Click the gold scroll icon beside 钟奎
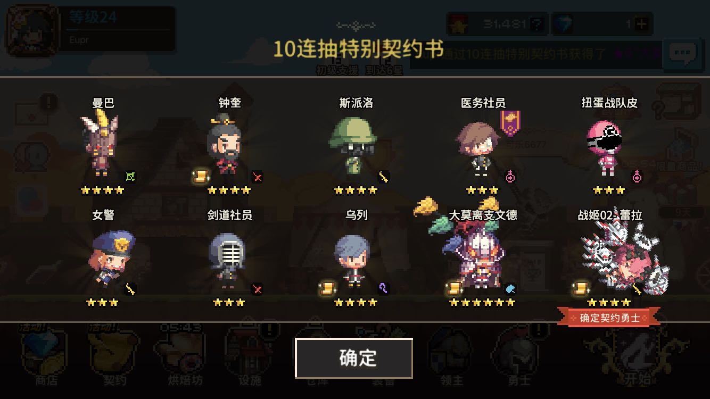Viewport: 710px width, 399px height. tap(200, 176)
